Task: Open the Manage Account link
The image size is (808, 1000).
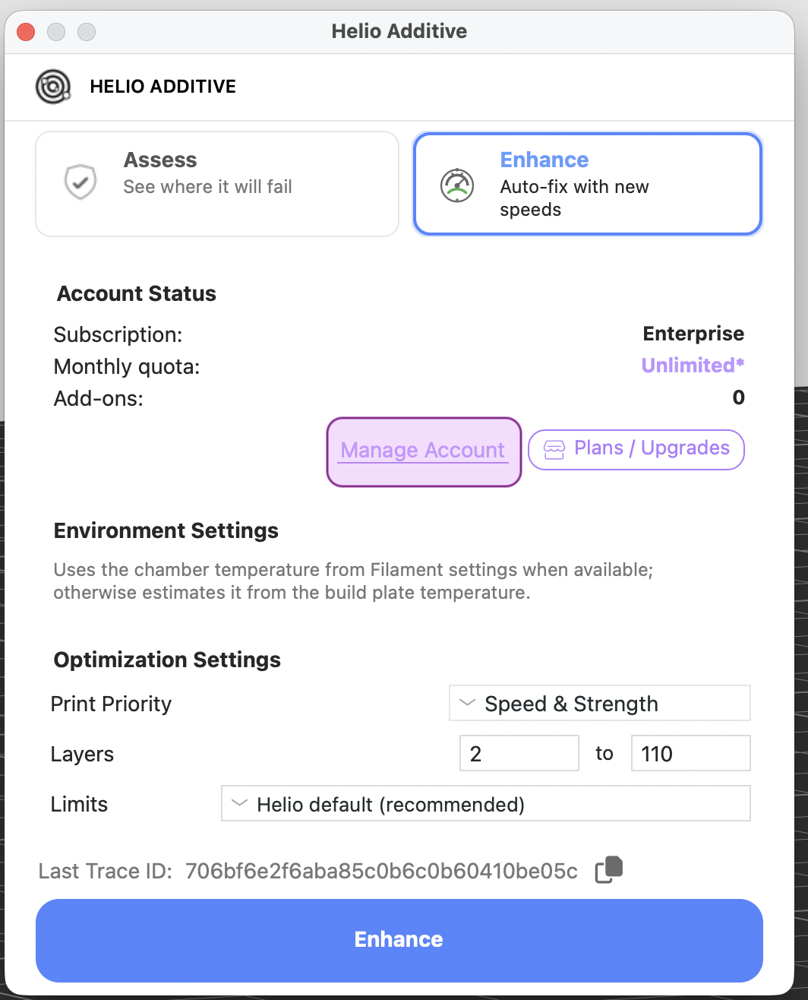Action: tap(423, 451)
